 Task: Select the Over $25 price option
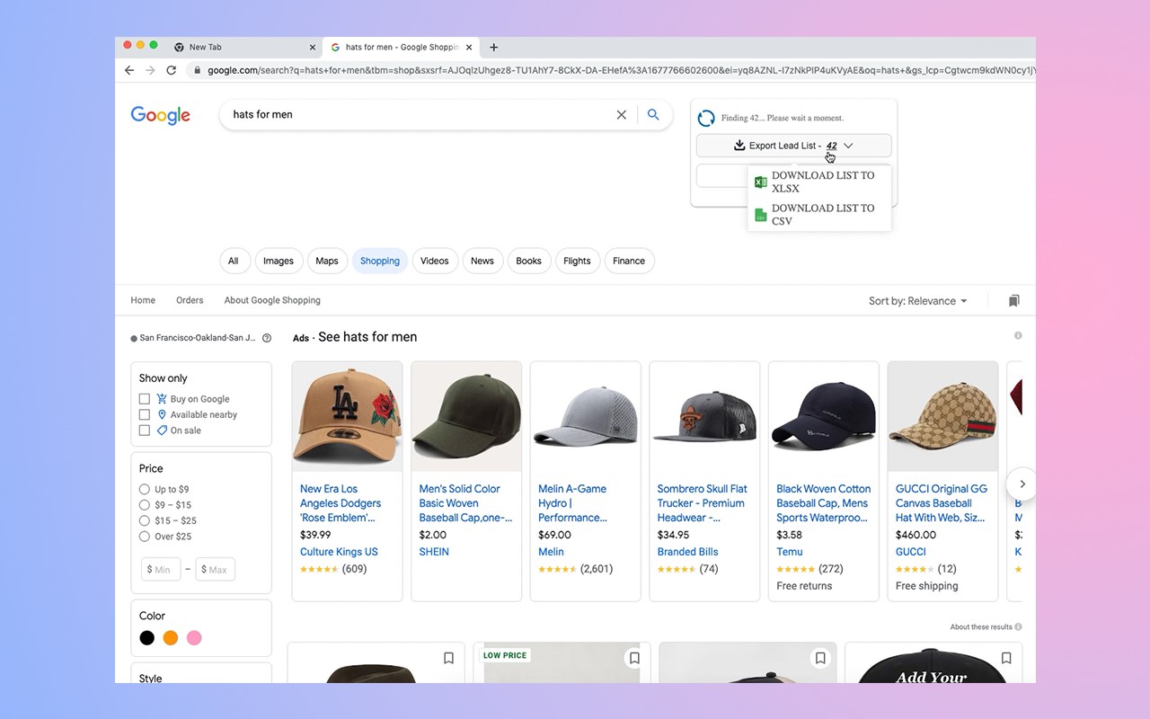click(145, 537)
